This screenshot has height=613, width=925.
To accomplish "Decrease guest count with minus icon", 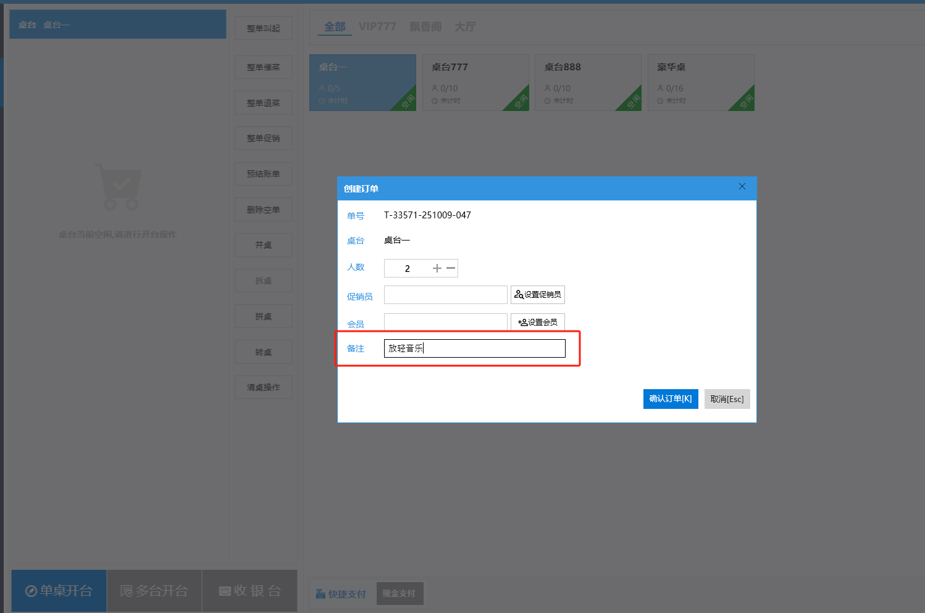I will coord(451,268).
